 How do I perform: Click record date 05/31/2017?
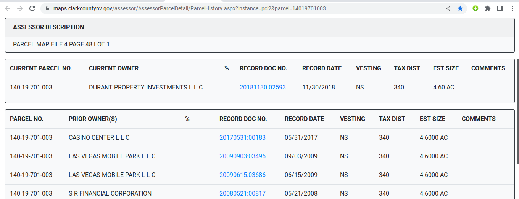point(301,138)
